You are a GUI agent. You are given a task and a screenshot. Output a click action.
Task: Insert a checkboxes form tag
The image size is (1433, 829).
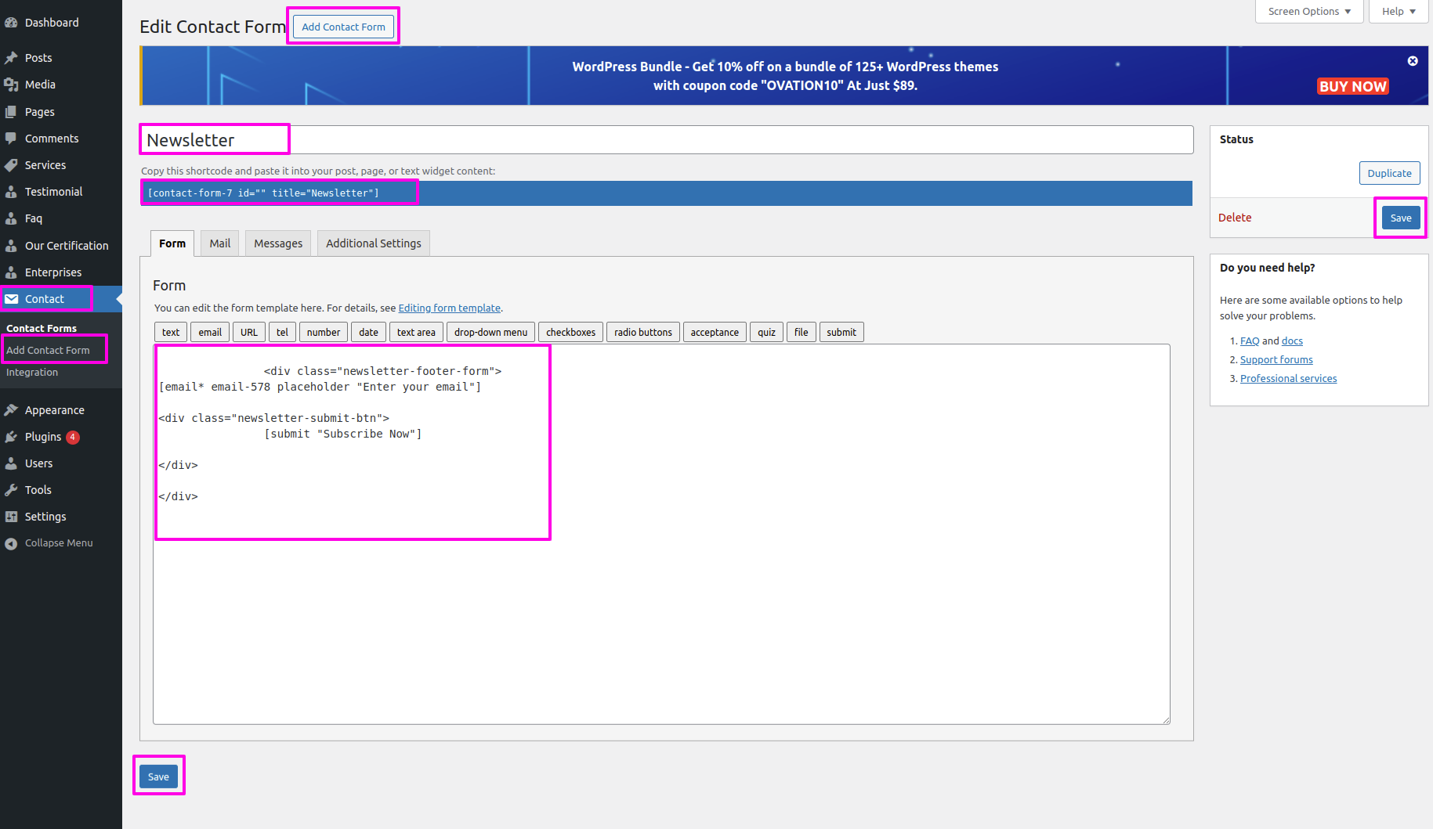click(x=570, y=333)
